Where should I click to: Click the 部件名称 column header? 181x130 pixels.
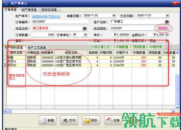click(x=16, y=53)
